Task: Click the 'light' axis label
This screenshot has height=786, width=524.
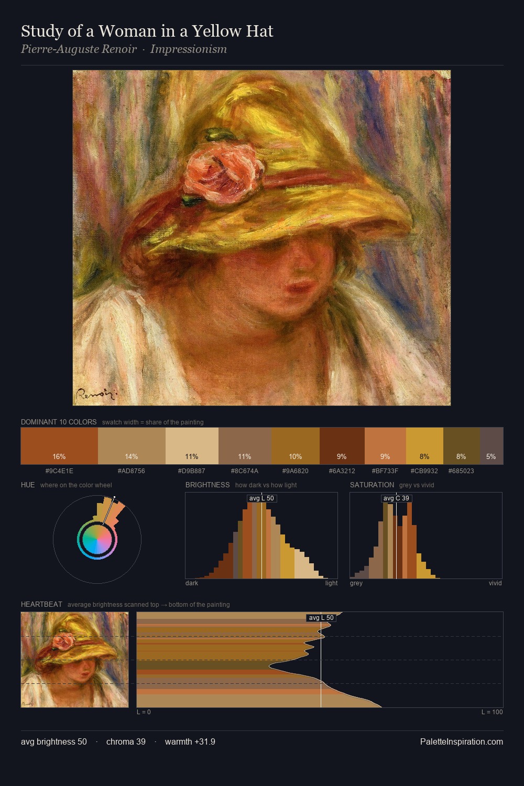Action: (331, 583)
